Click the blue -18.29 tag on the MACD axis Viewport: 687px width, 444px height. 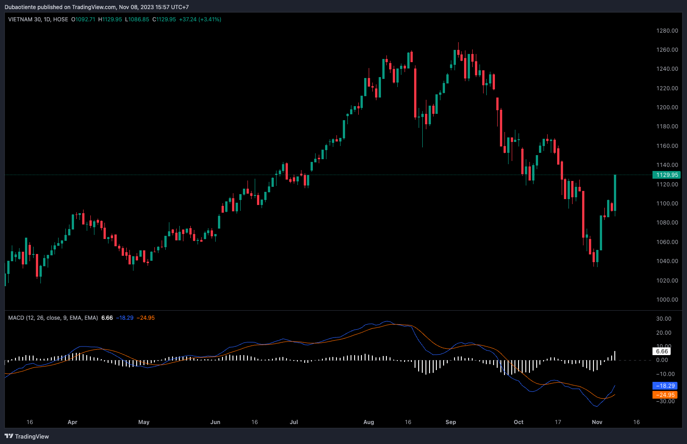pos(665,386)
